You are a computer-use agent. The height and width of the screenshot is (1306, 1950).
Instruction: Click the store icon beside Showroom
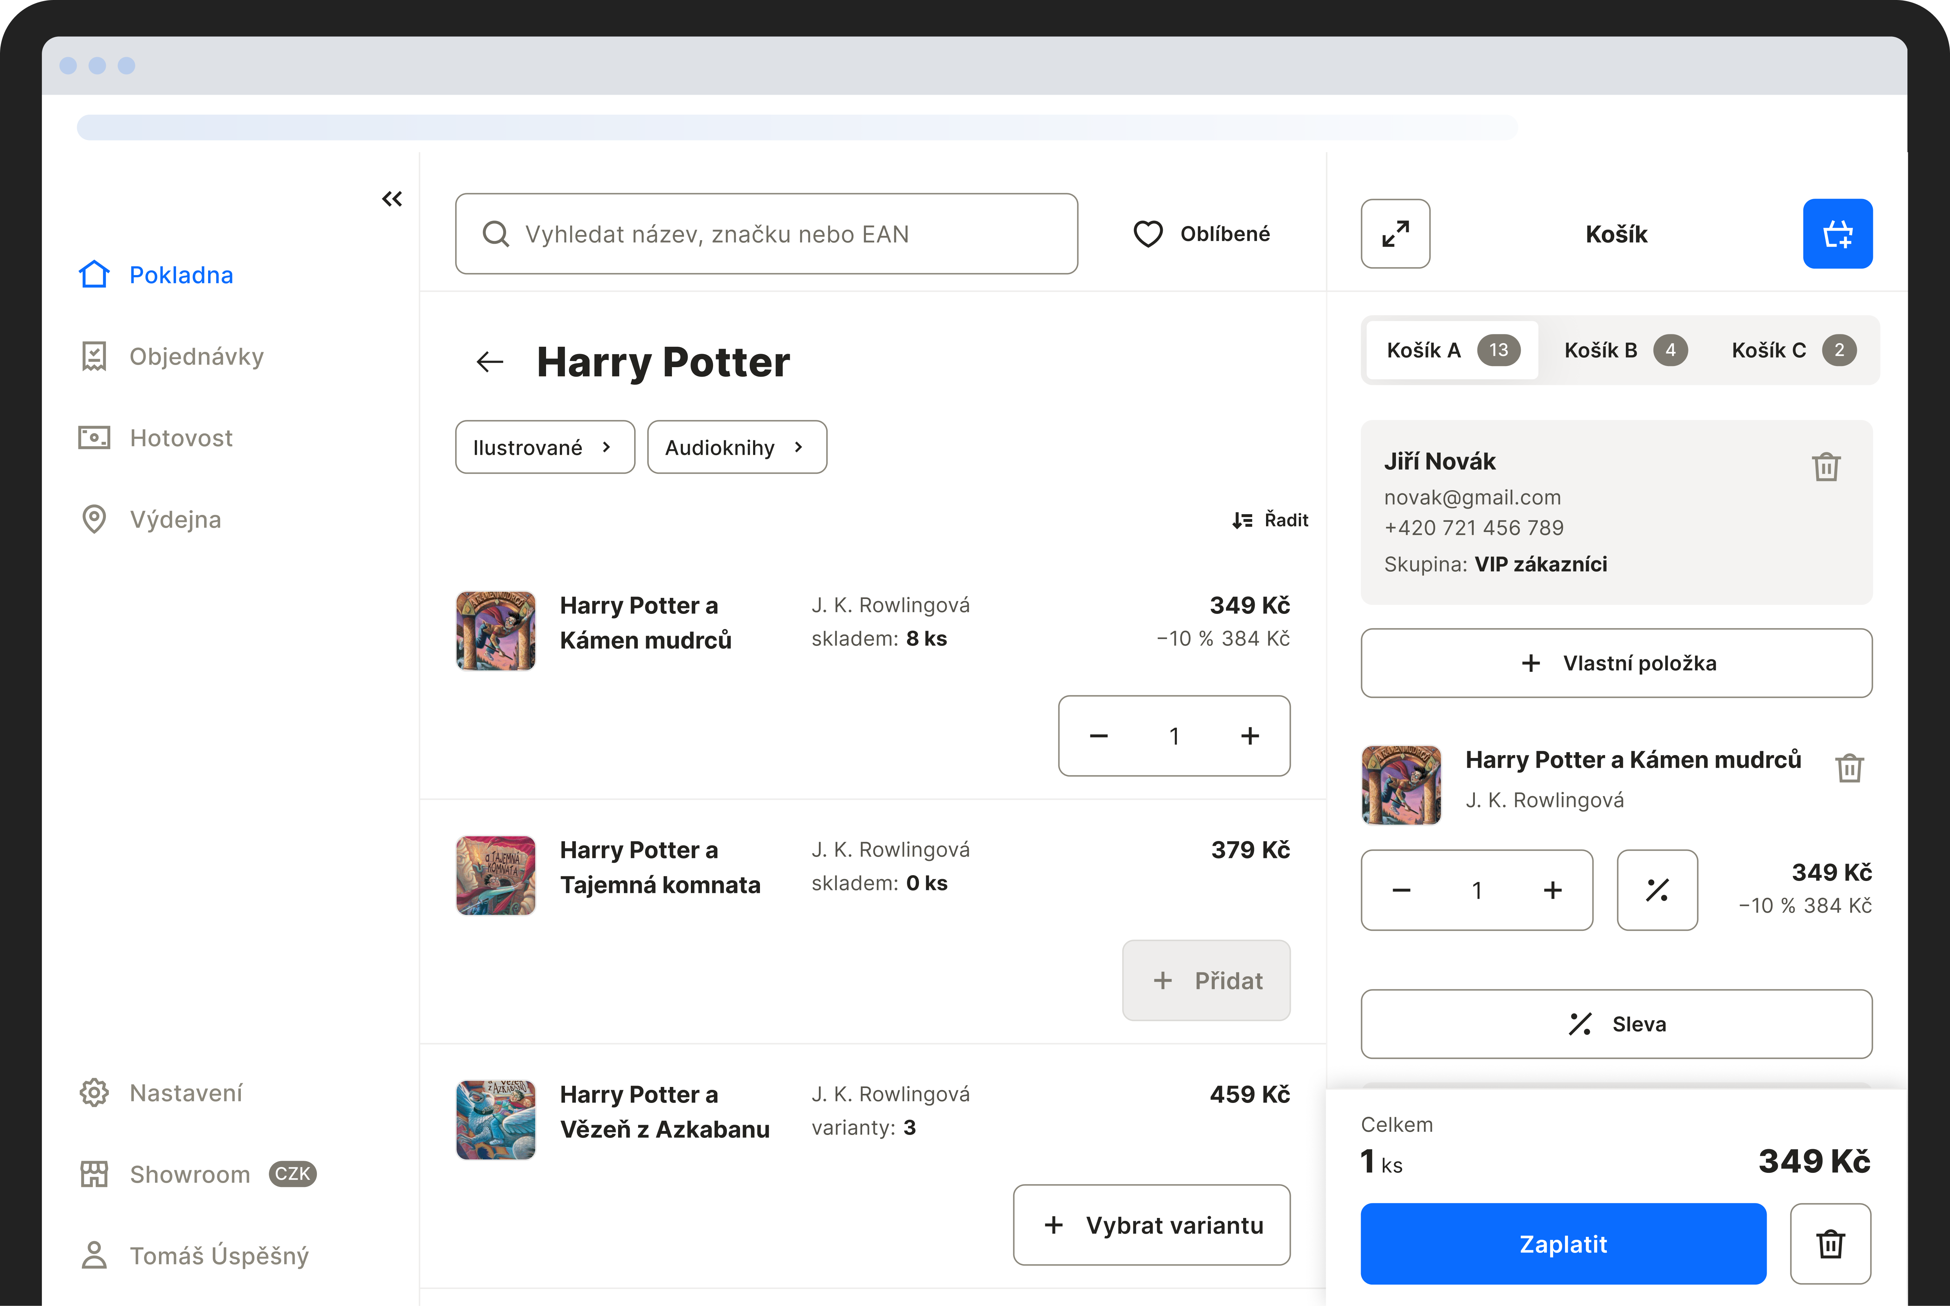coord(94,1174)
